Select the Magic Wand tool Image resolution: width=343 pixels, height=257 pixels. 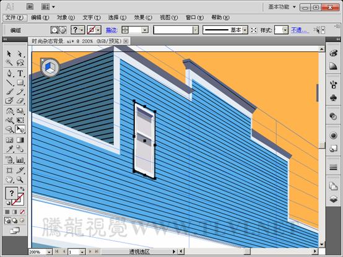(9, 63)
